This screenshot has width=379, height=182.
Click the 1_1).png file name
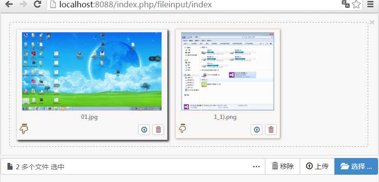225,117
